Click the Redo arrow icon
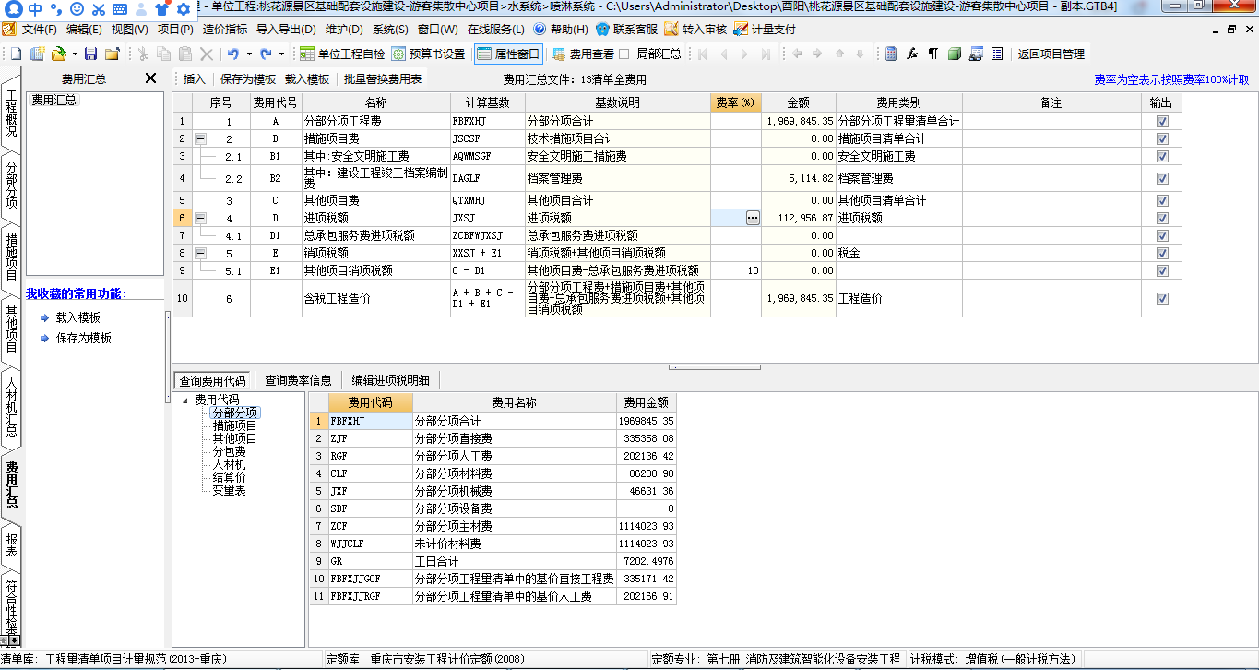1259x670 pixels. [266, 54]
